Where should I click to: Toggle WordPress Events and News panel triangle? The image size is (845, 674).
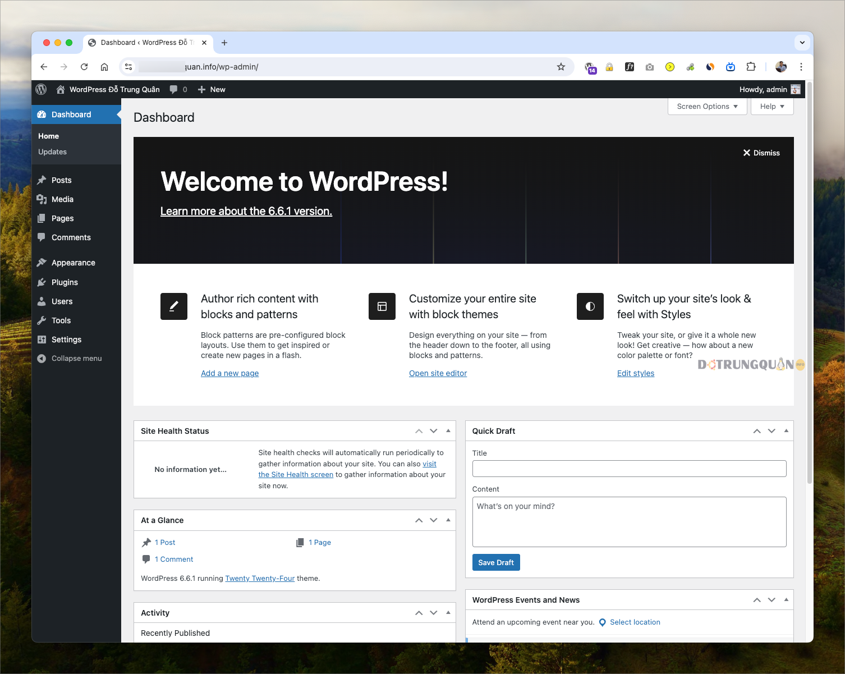[786, 599]
